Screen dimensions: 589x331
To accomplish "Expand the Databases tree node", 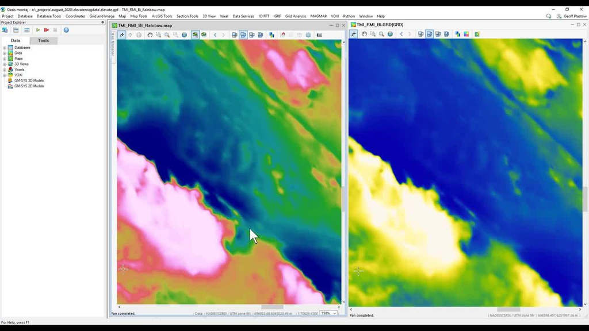I will (x=5, y=48).
